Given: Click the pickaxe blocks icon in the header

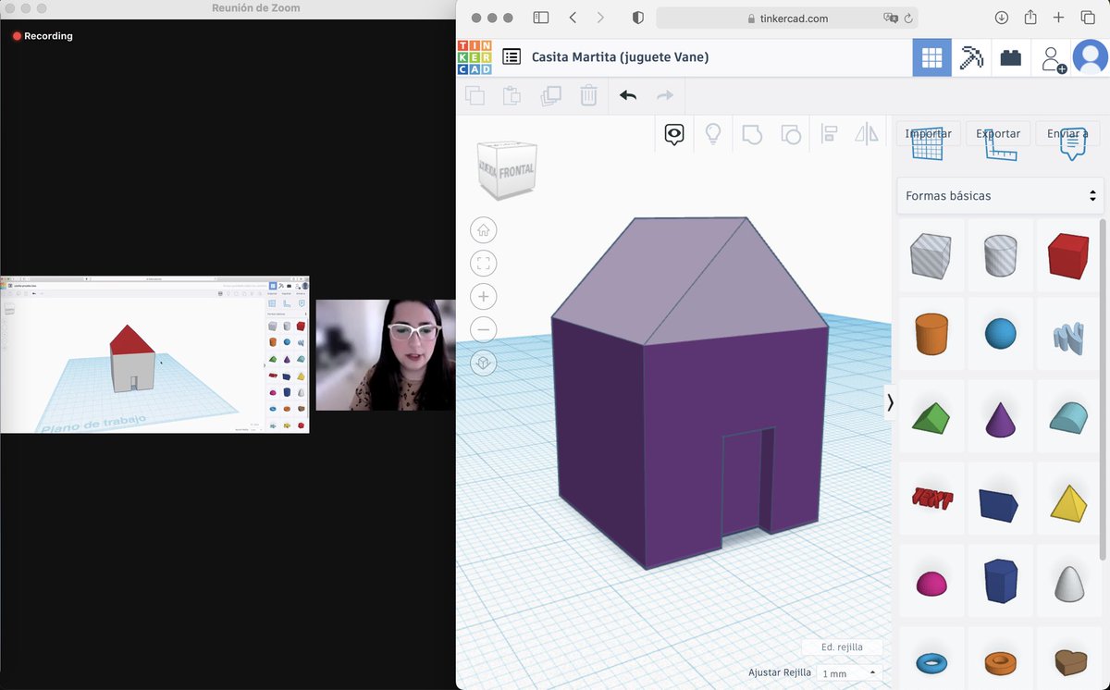Looking at the screenshot, I should tap(972, 57).
